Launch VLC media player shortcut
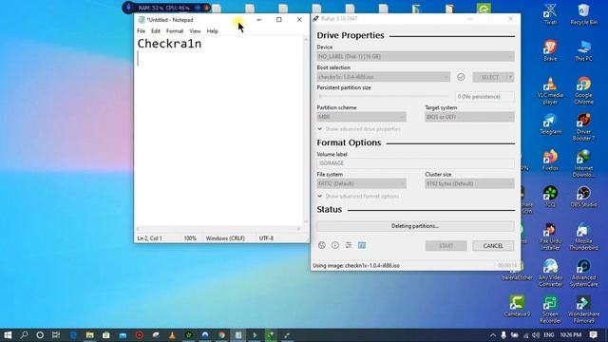Screen dimensions: 608x342 pyautogui.click(x=550, y=91)
